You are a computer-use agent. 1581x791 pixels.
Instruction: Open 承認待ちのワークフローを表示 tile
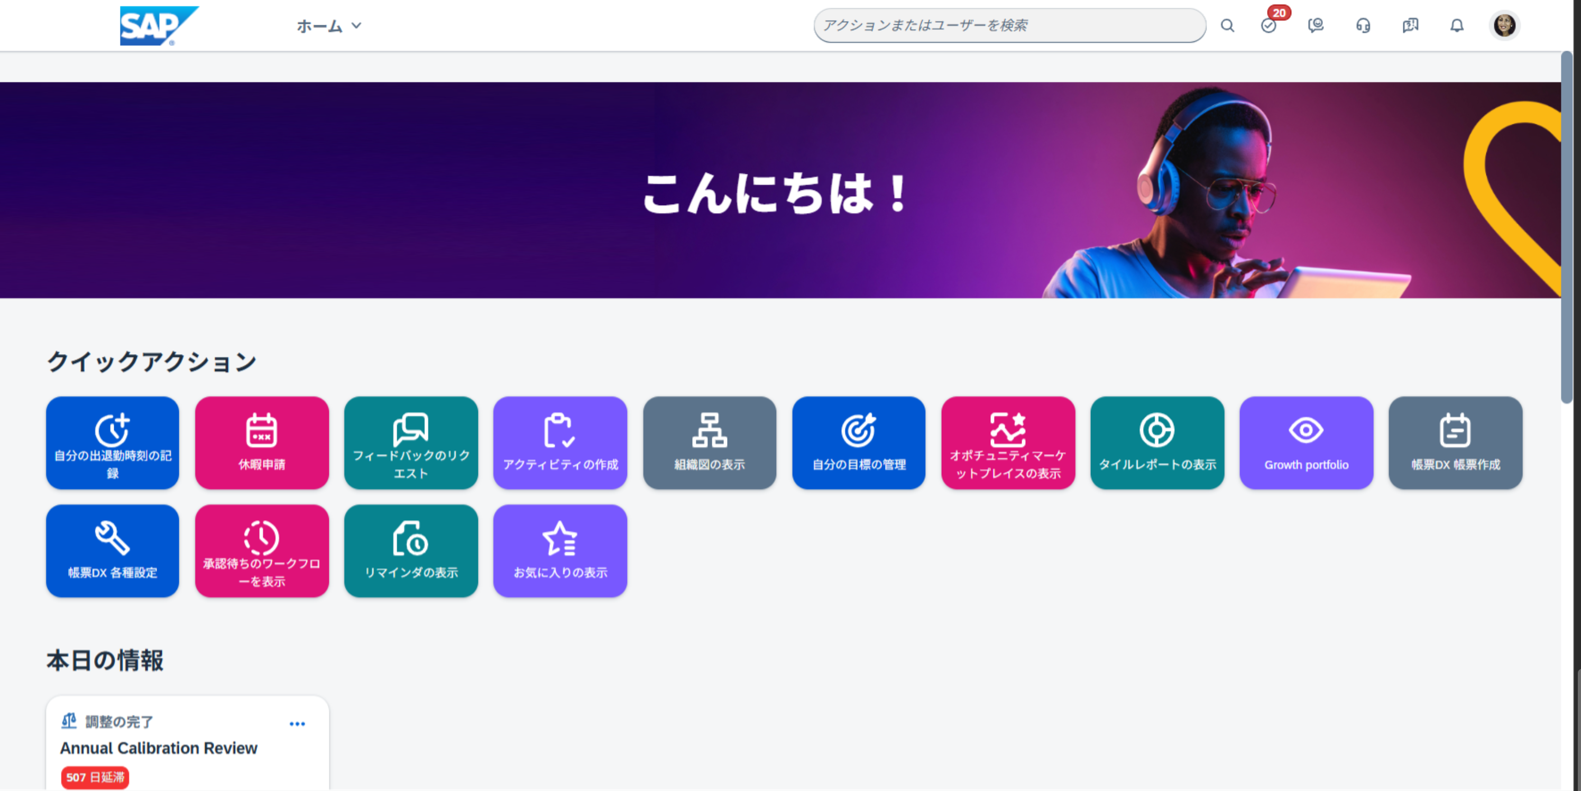click(x=261, y=550)
